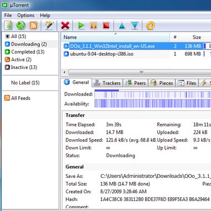Image resolution: width=211 pixels, height=211 pixels.
Task: Click the Inactive category icon
Action: pos(7,67)
